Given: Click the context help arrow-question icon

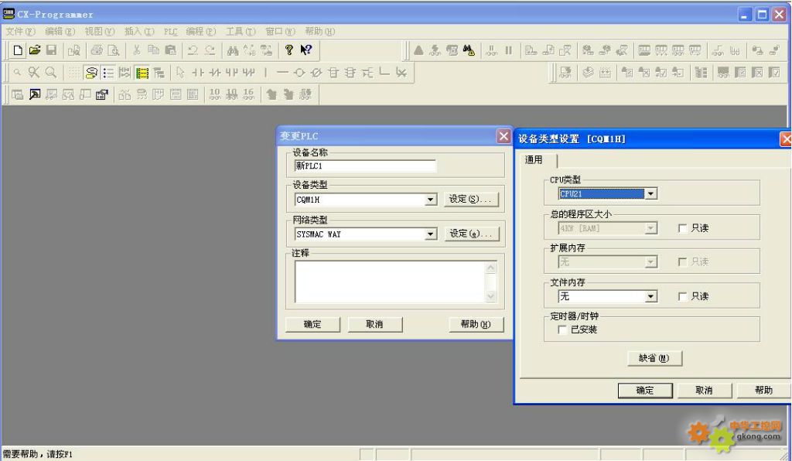Looking at the screenshot, I should coord(306,50).
